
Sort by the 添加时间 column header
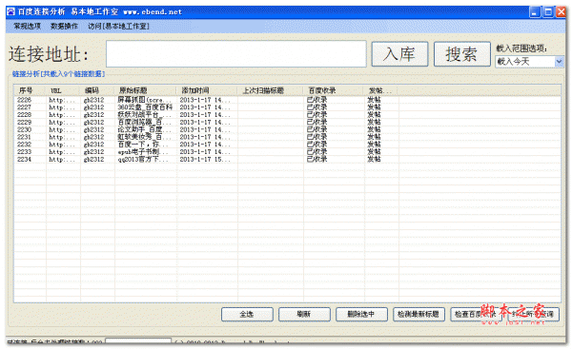tap(207, 90)
